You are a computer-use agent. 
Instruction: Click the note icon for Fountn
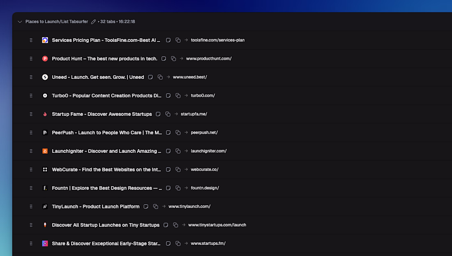click(168, 188)
